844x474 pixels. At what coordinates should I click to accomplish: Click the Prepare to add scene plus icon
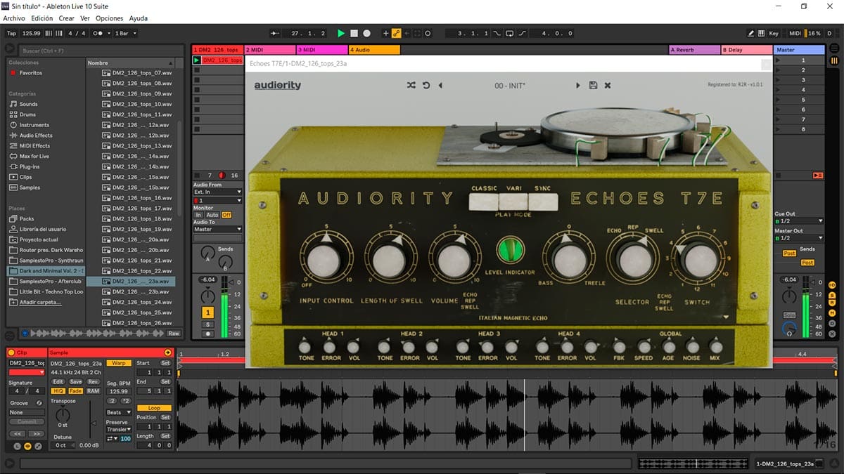pos(385,33)
